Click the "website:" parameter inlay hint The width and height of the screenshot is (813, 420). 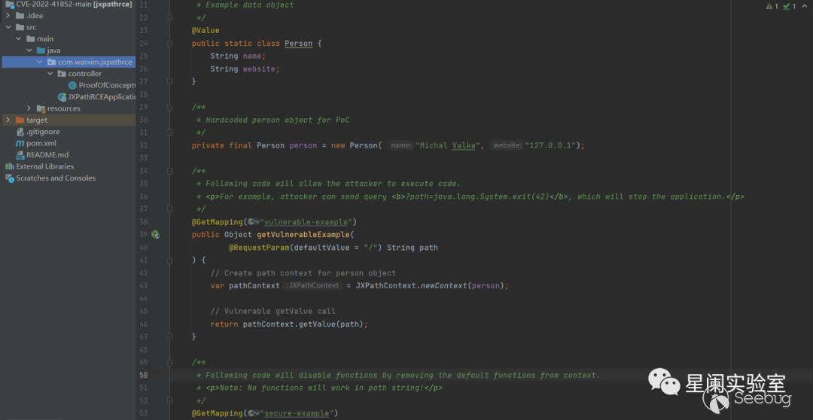point(507,146)
